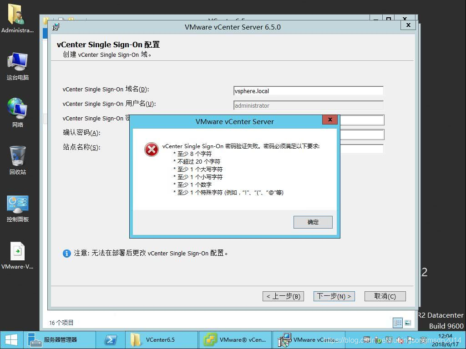Click the < 上一步(B) button
466x349 pixels.
coord(283,296)
